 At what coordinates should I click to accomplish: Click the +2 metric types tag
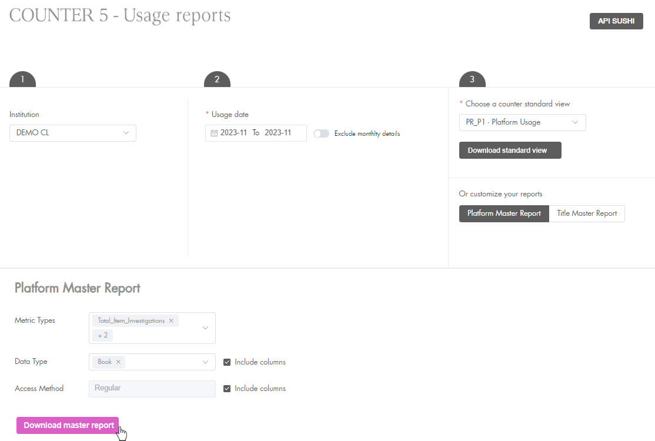click(x=103, y=335)
